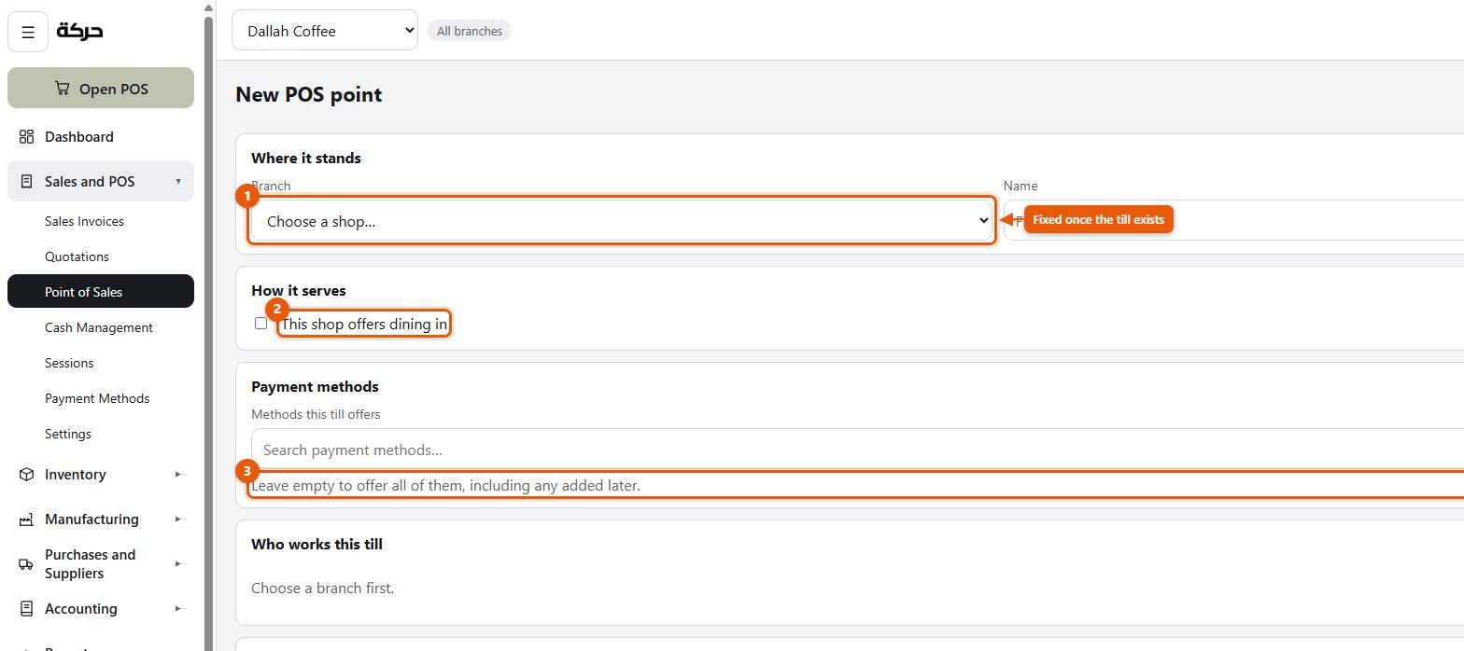The height and width of the screenshot is (651, 1464).
Task: Click the Who works this till heading
Action: 317,544
